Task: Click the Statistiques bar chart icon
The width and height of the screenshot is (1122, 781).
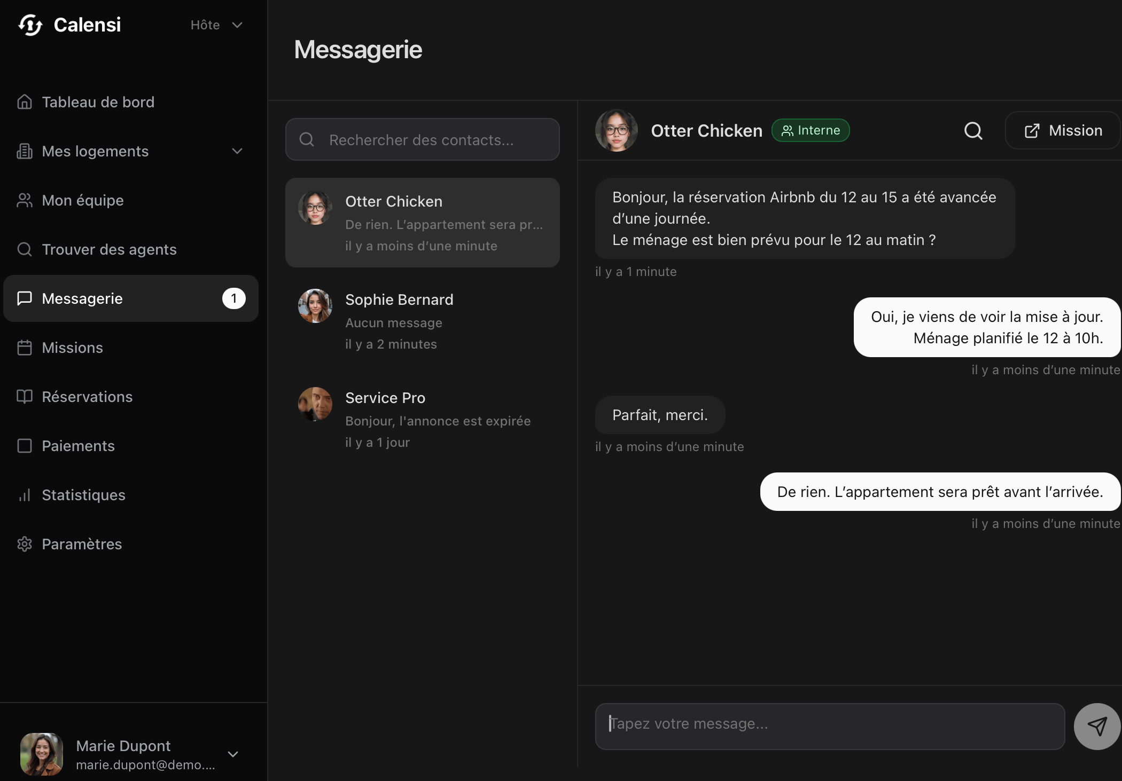Action: coord(25,495)
